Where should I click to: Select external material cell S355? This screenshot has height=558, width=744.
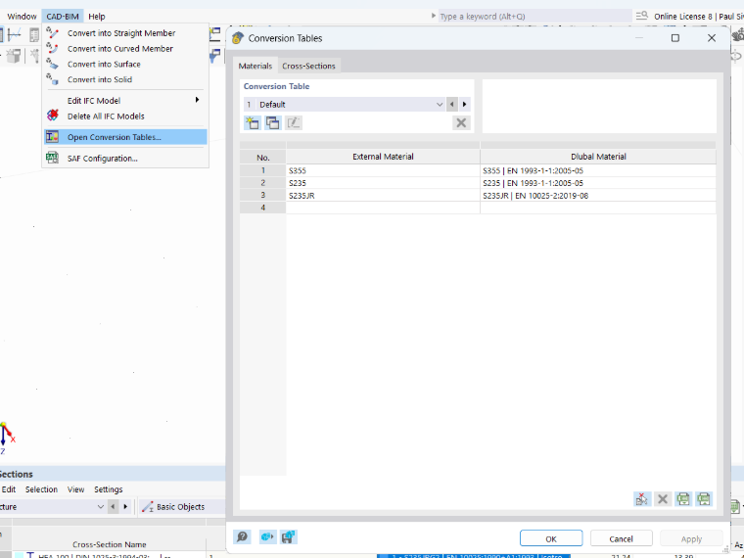pyautogui.click(x=383, y=170)
